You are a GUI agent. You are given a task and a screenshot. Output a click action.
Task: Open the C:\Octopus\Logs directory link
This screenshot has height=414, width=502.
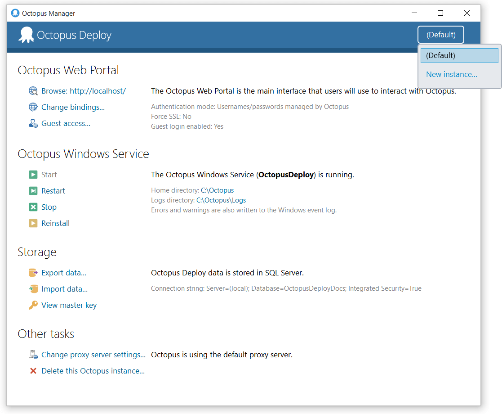pyautogui.click(x=221, y=200)
